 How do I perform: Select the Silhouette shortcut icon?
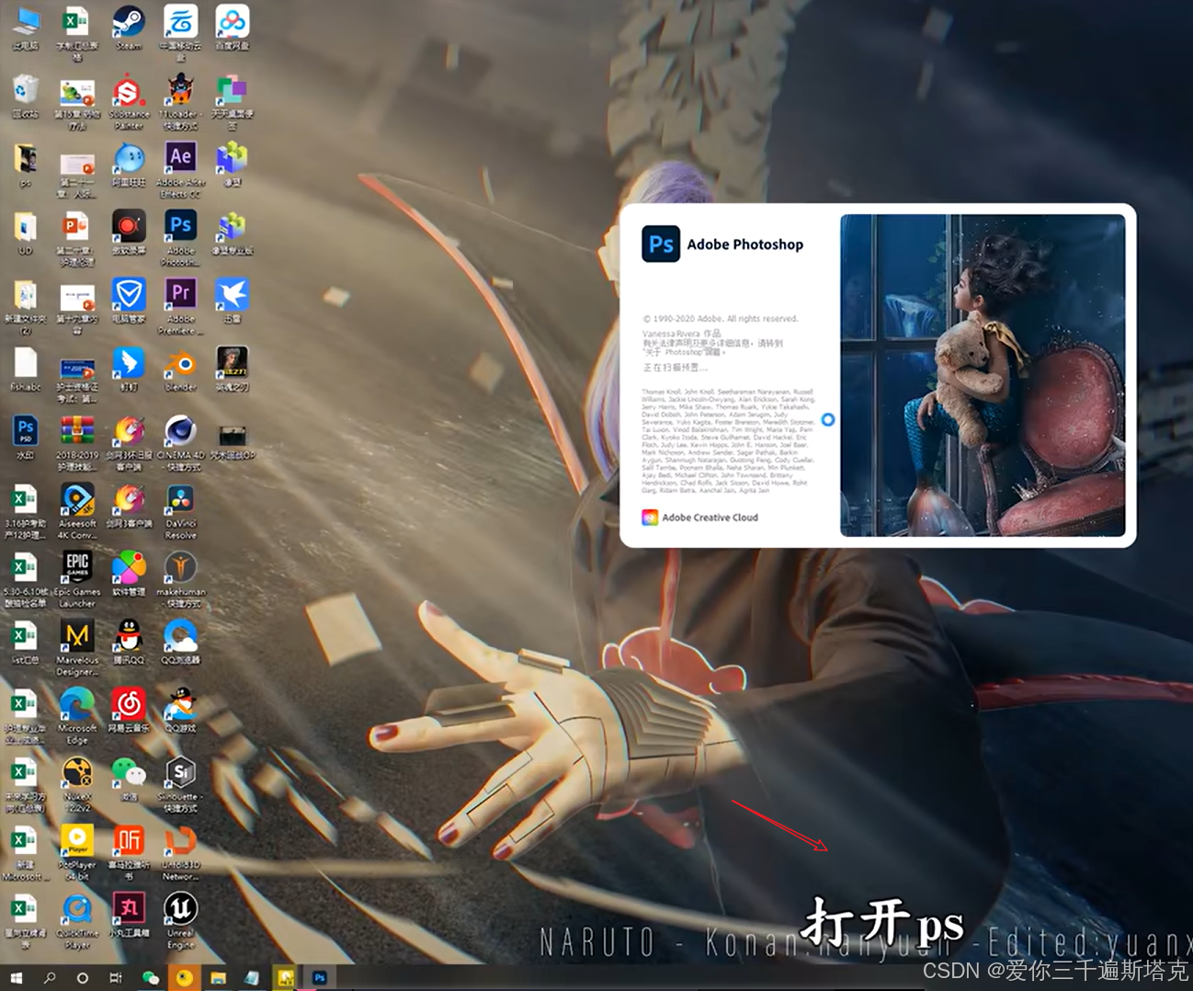[x=181, y=783]
